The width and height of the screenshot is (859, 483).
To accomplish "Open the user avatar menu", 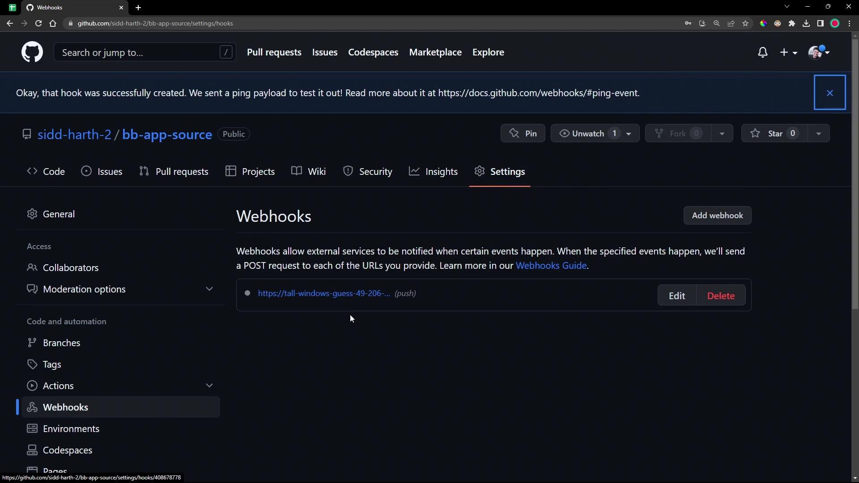I will point(819,52).
